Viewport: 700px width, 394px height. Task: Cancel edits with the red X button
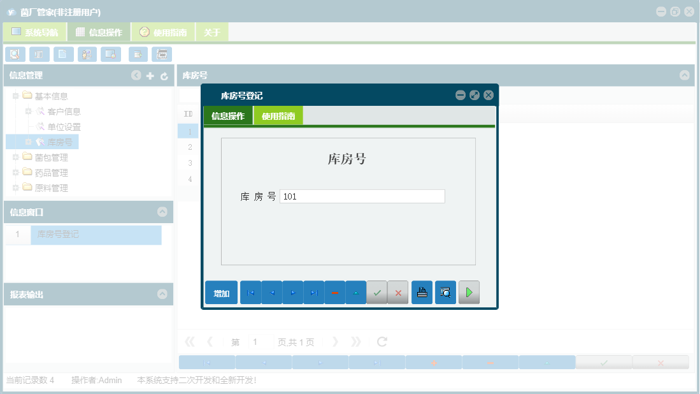397,292
